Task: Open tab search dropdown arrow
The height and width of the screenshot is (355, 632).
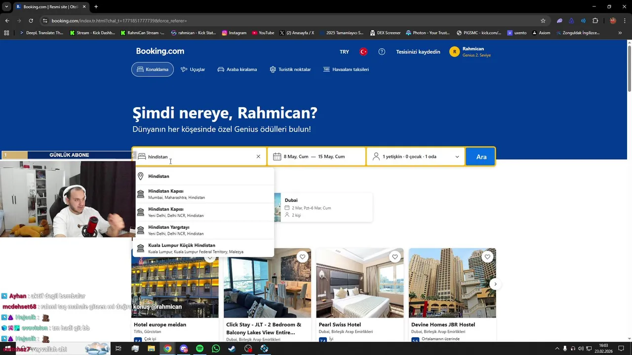Action: 6,6
